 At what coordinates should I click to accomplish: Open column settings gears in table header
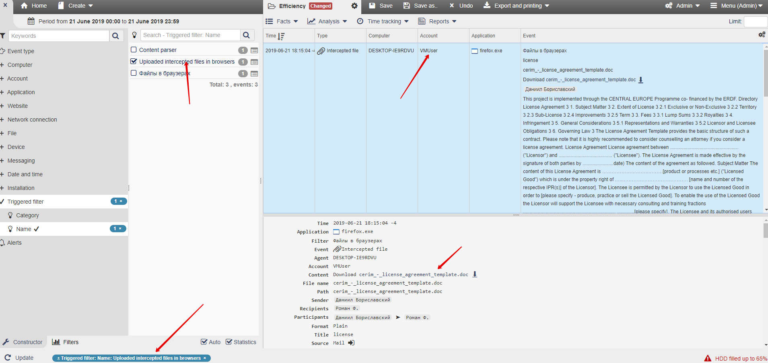pos(762,35)
